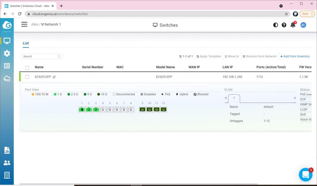Click Ports (Active/Total) column header
317x186 pixels.
(x=271, y=67)
